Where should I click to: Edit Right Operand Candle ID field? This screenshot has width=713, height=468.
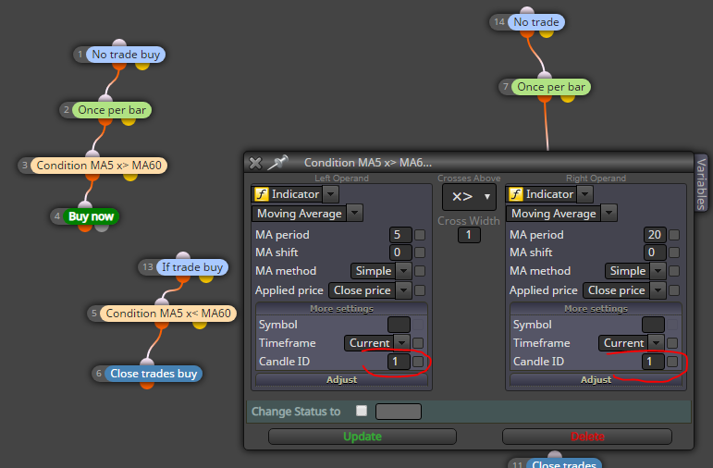point(653,362)
